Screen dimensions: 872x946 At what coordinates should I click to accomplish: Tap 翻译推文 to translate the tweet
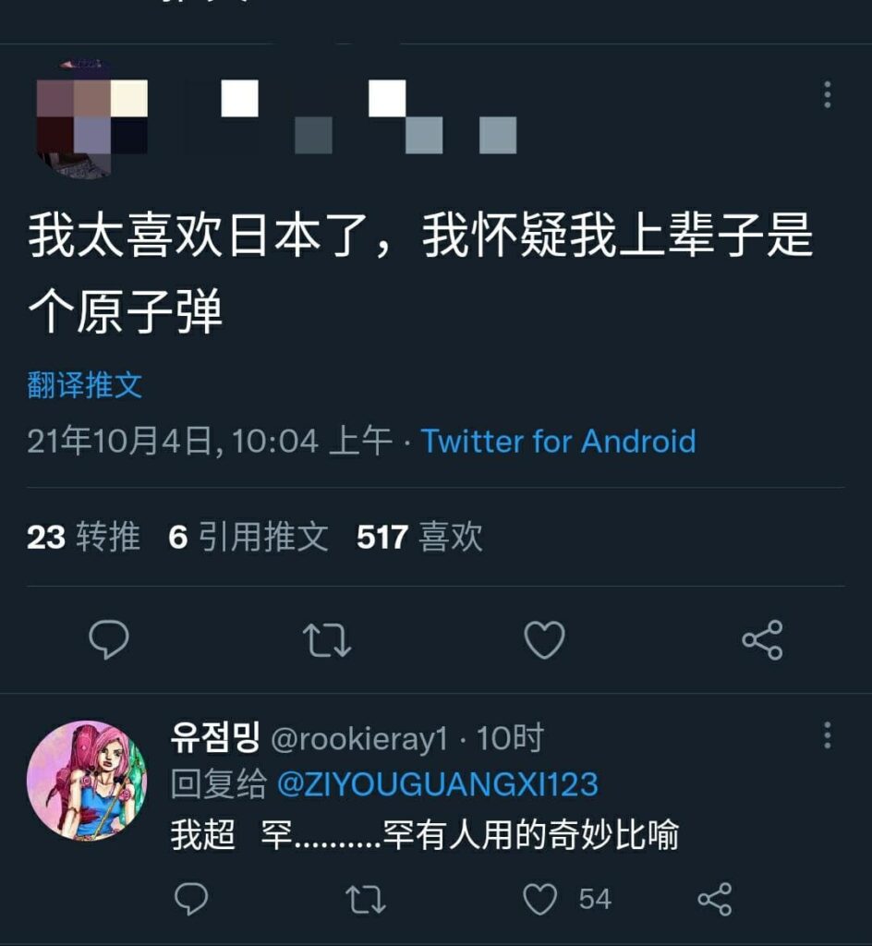tap(84, 385)
